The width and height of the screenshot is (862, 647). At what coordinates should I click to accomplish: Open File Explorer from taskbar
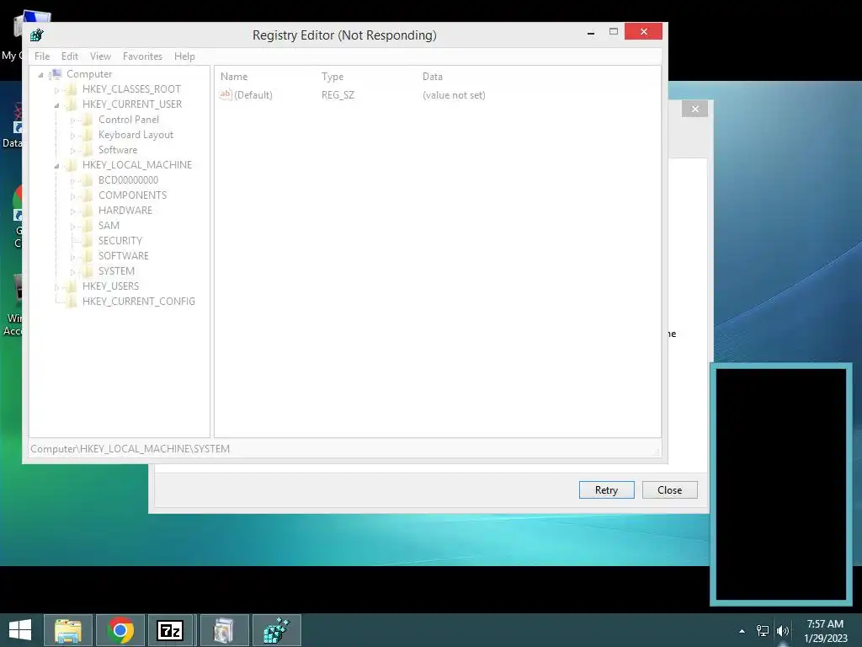[68, 630]
